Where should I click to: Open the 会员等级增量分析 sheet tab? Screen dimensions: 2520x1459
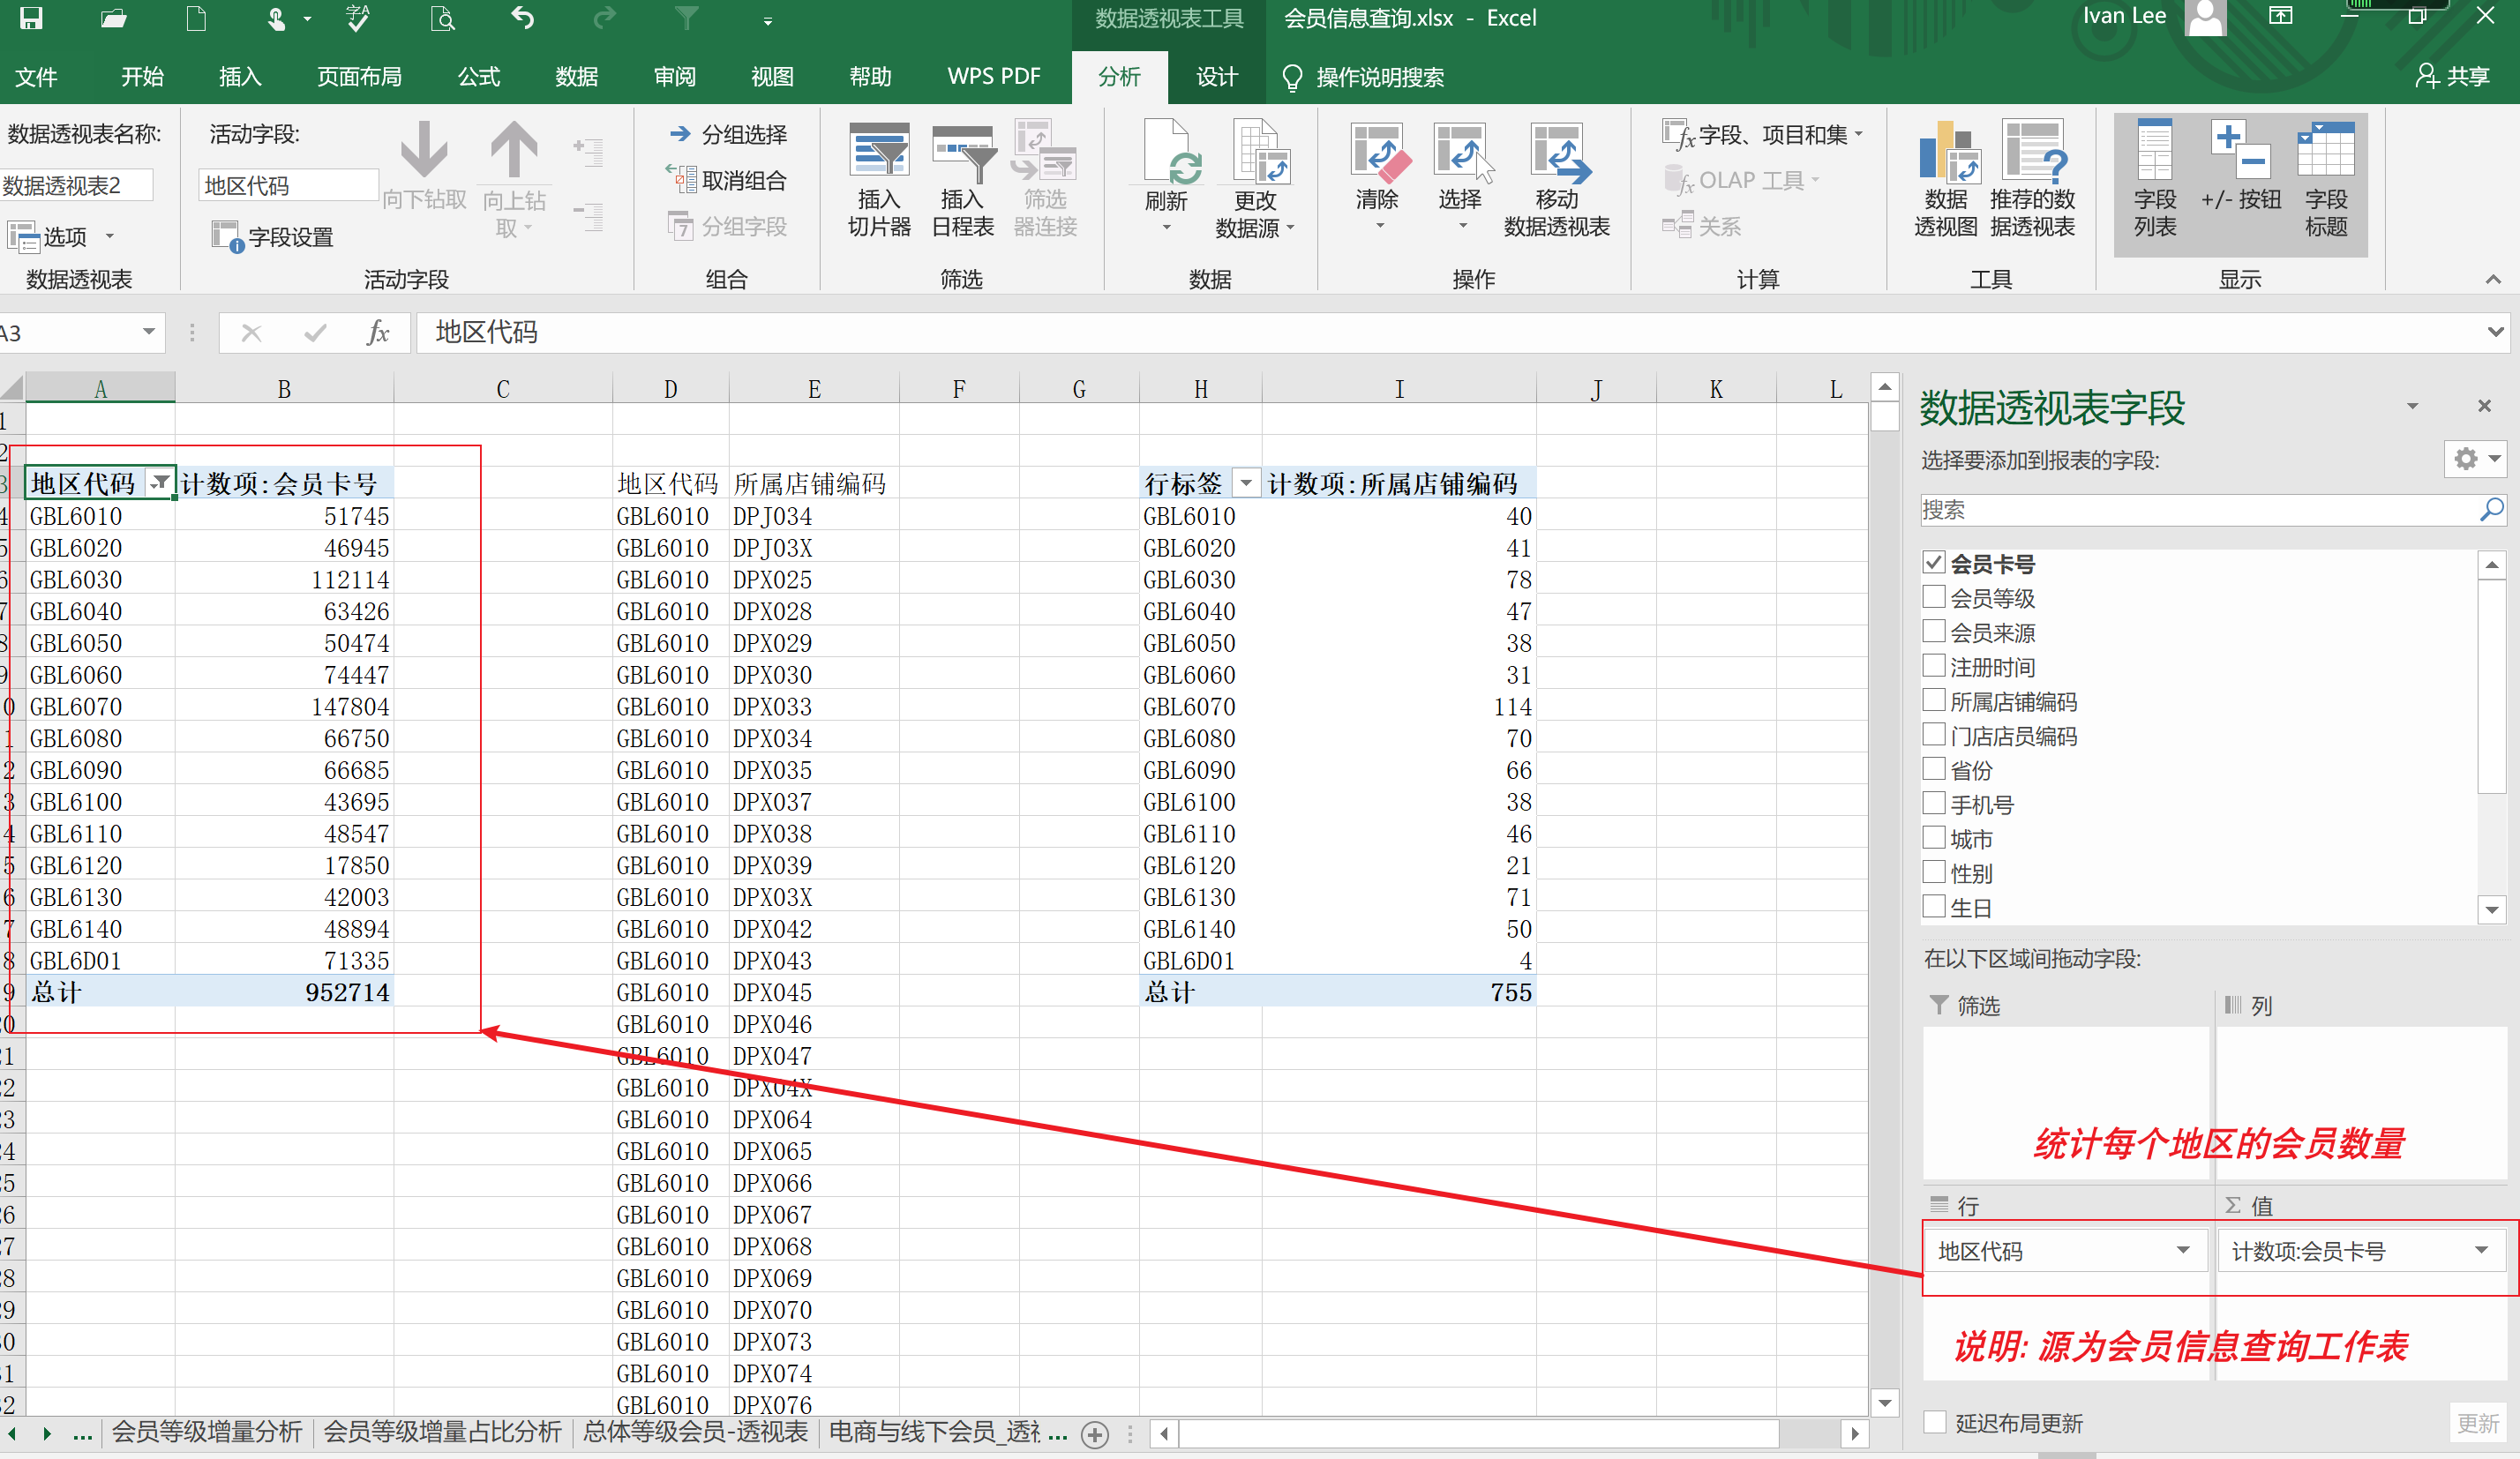206,1432
